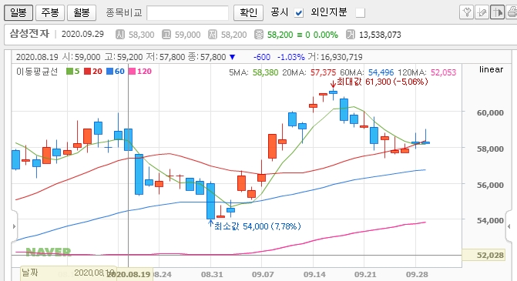Click the 최대값 61,300 (-5.06%) label
The height and width of the screenshot is (281, 517).
pos(382,82)
